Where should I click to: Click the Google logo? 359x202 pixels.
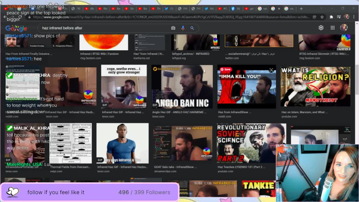[x=16, y=28]
